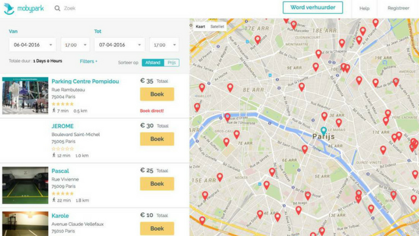Book Parking Centre Pompidou for € 35
The width and height of the screenshot is (419, 236).
coord(157,94)
